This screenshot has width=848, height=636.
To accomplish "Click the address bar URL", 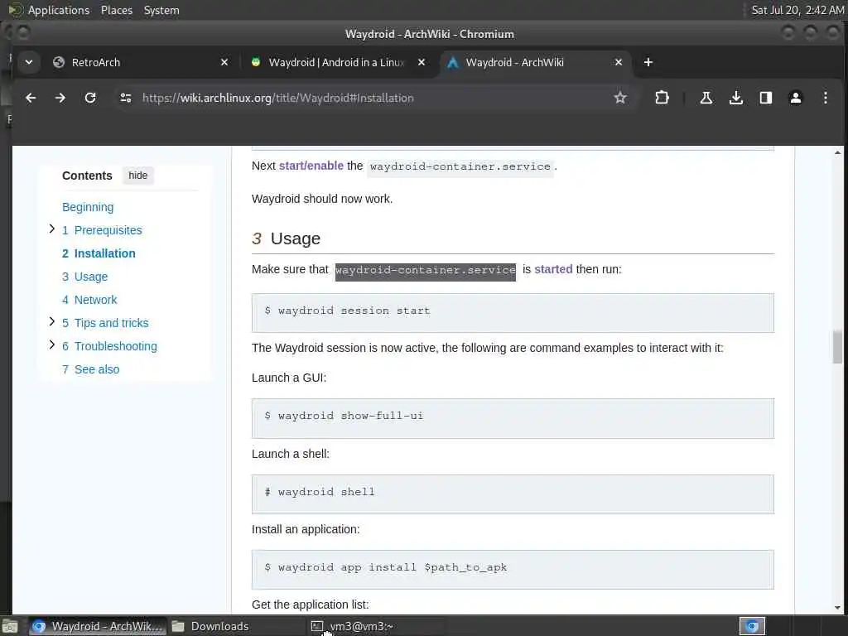I will (x=278, y=98).
